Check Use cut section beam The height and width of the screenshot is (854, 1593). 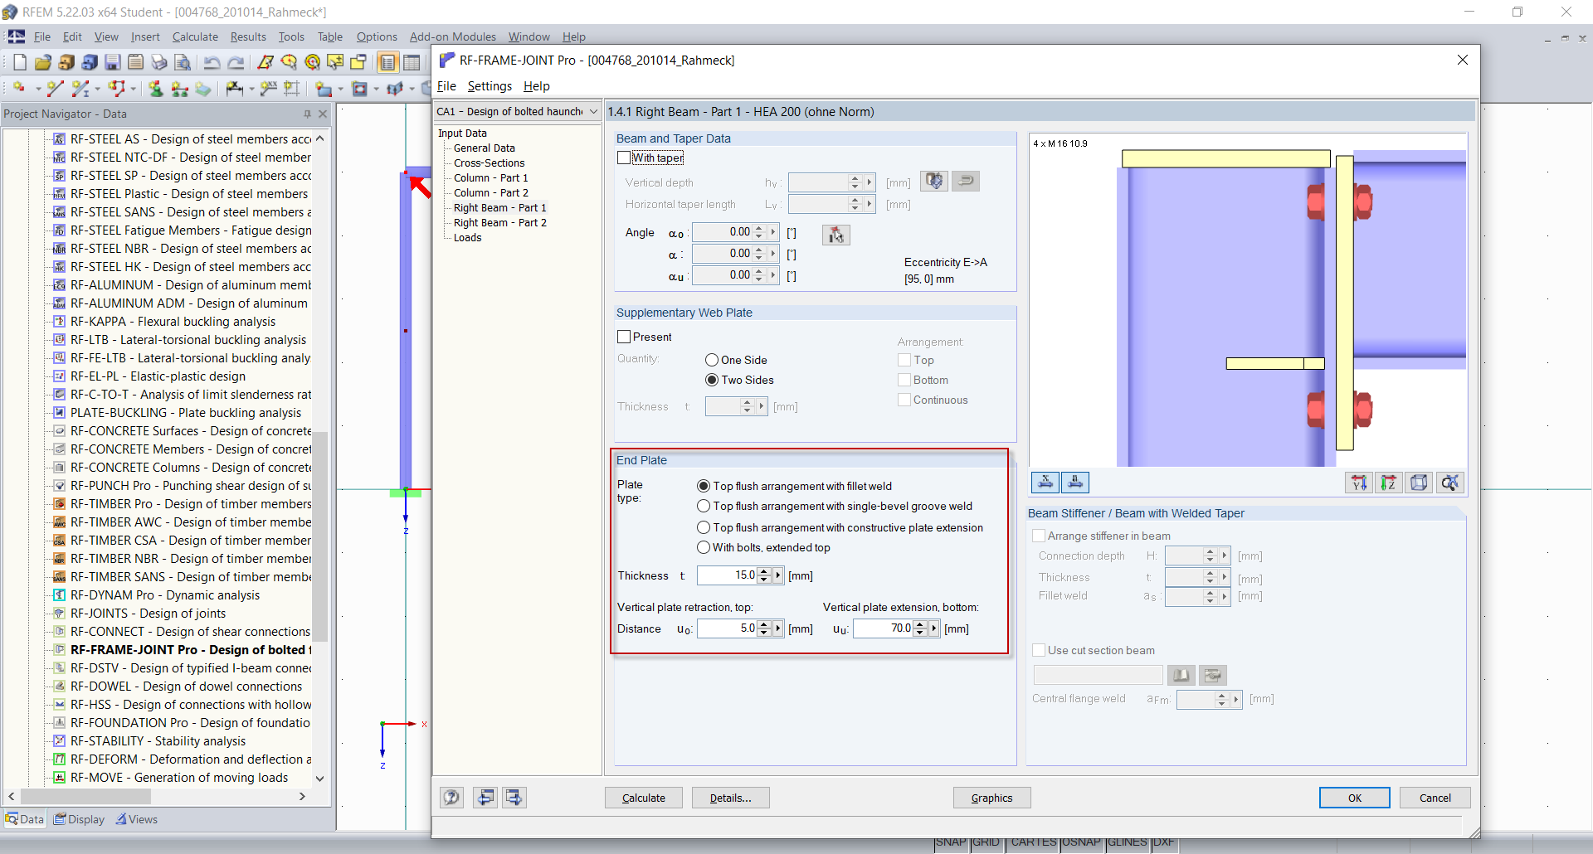click(1039, 650)
